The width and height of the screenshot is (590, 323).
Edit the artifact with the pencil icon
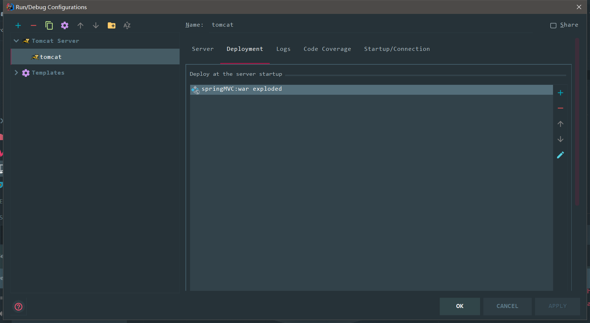560,155
